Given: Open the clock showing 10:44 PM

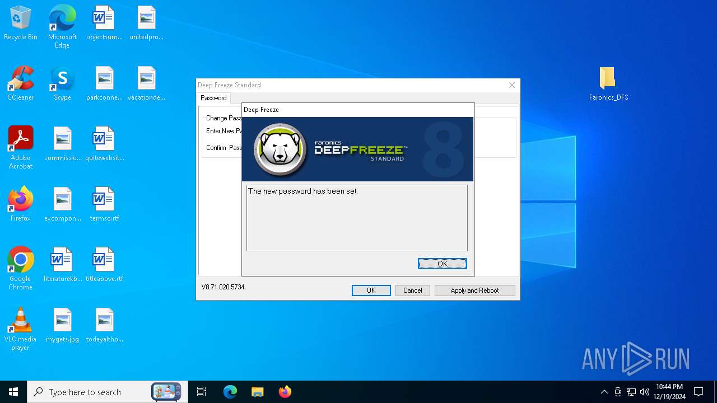Looking at the screenshot, I should [669, 392].
